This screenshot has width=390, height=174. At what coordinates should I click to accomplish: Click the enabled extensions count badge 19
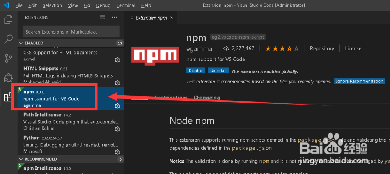coord(120,43)
